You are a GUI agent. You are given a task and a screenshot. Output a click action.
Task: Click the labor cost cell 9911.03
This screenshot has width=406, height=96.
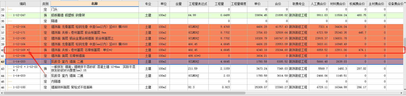[319, 15]
